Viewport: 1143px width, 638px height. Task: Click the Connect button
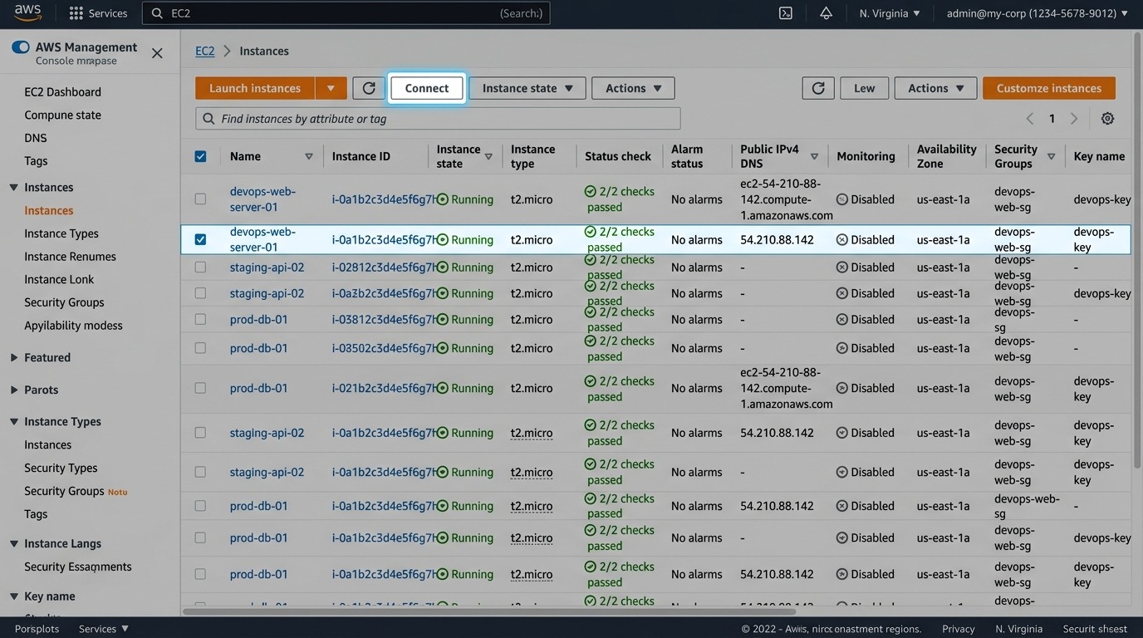[x=427, y=88]
